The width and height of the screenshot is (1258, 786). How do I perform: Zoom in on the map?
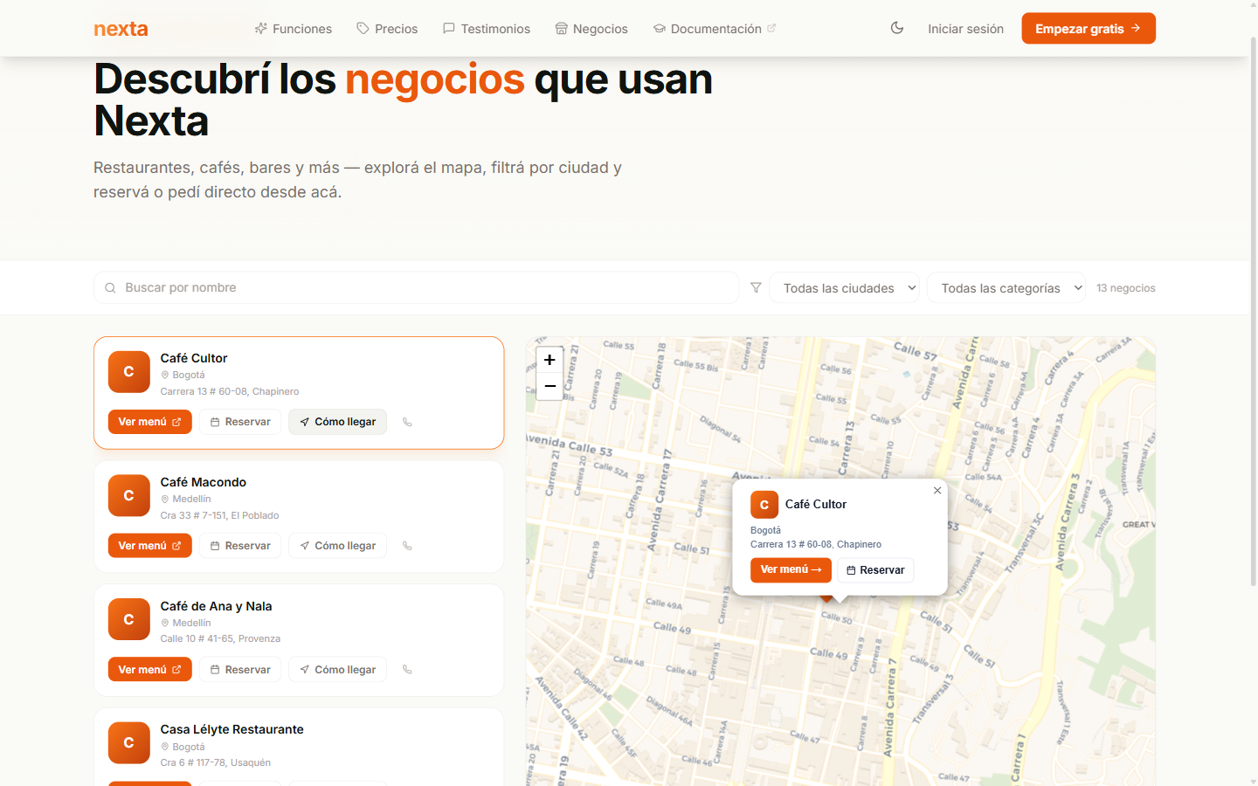550,360
